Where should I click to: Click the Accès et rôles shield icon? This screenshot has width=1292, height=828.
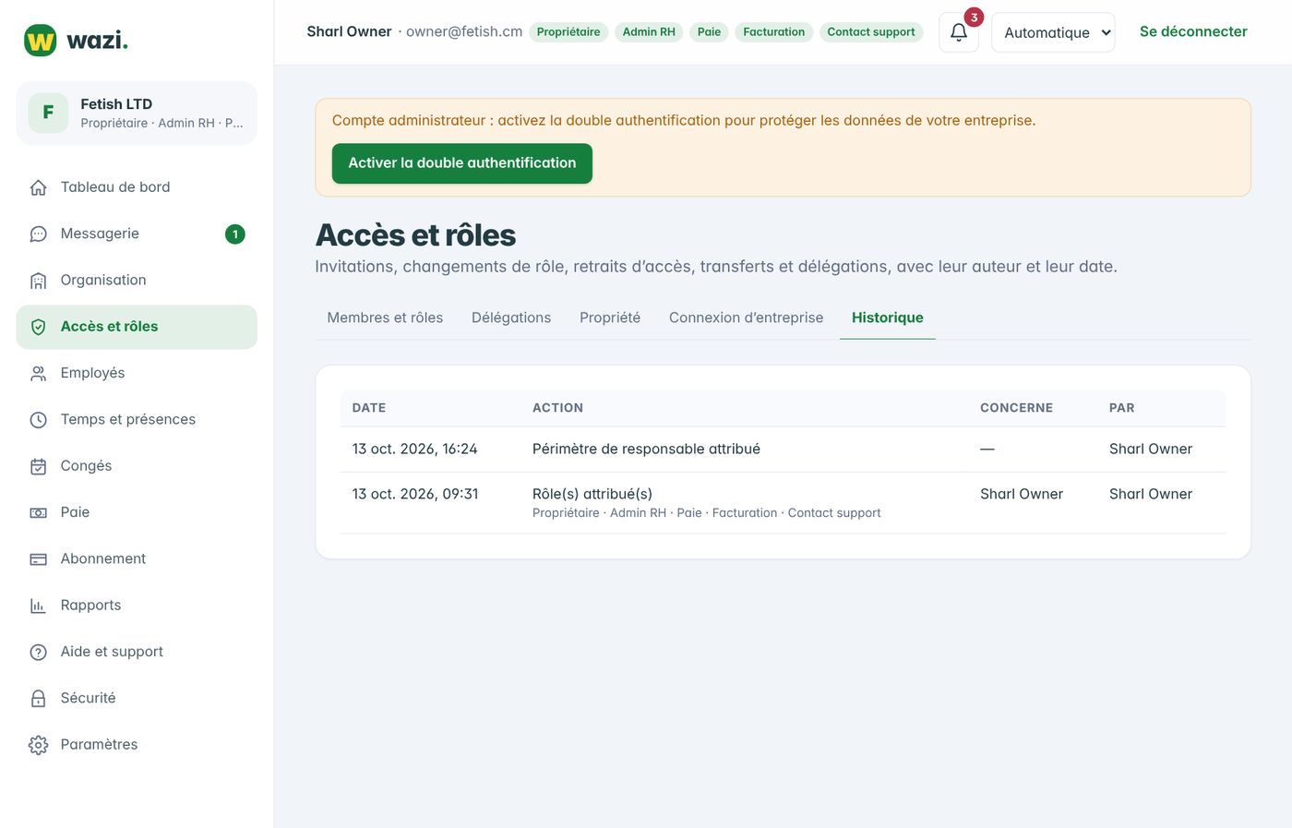click(x=38, y=327)
